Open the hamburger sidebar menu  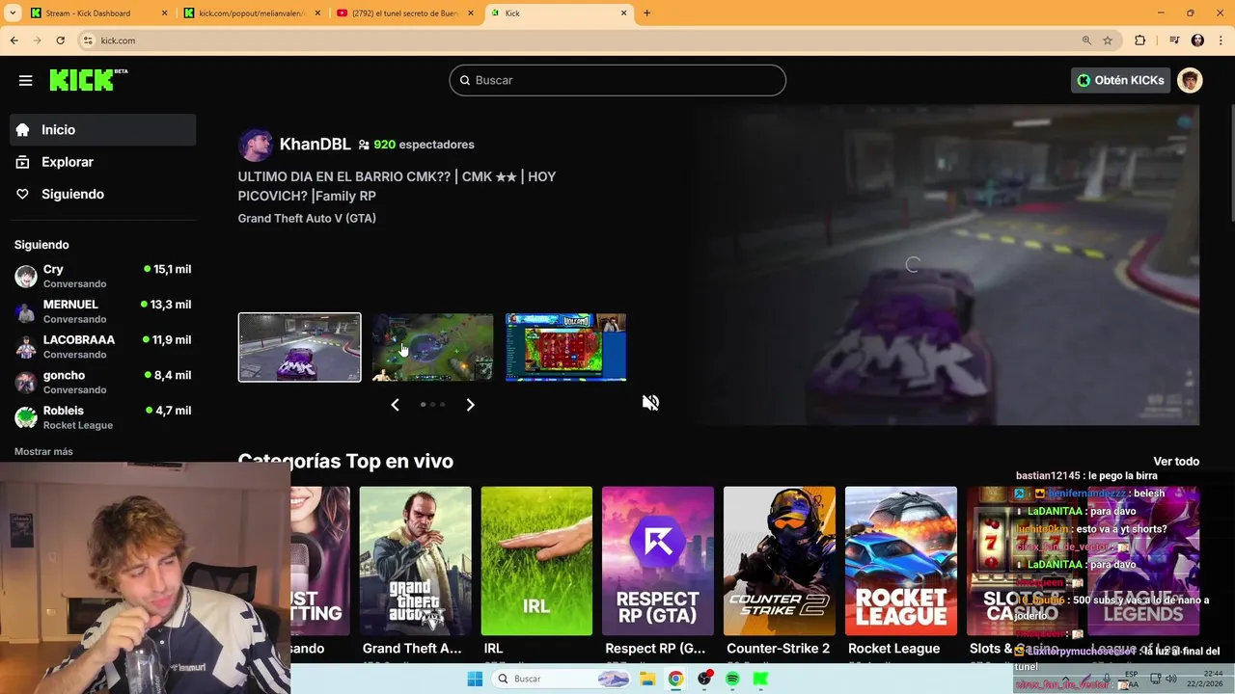pos(25,81)
